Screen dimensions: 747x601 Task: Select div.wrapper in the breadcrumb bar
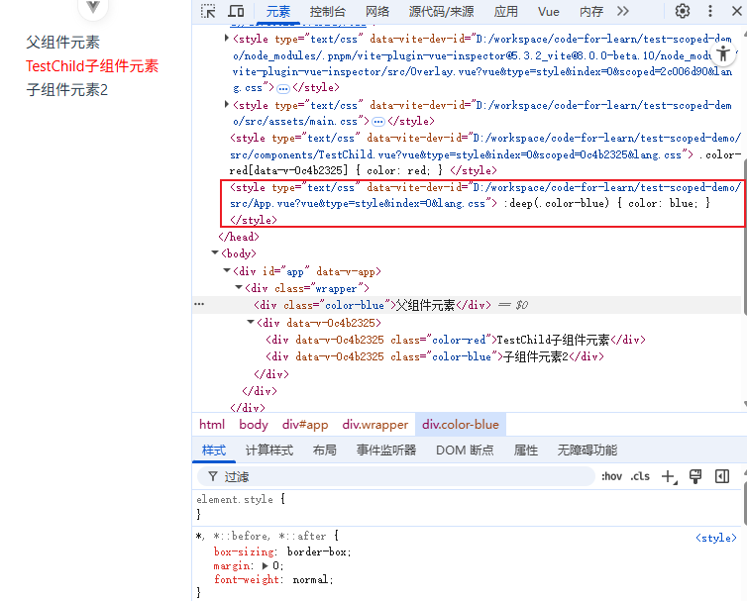tap(374, 424)
